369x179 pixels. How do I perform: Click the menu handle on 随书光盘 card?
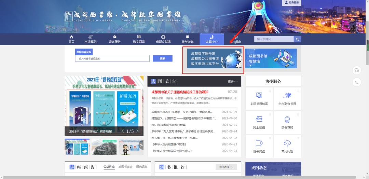(x=270, y=138)
